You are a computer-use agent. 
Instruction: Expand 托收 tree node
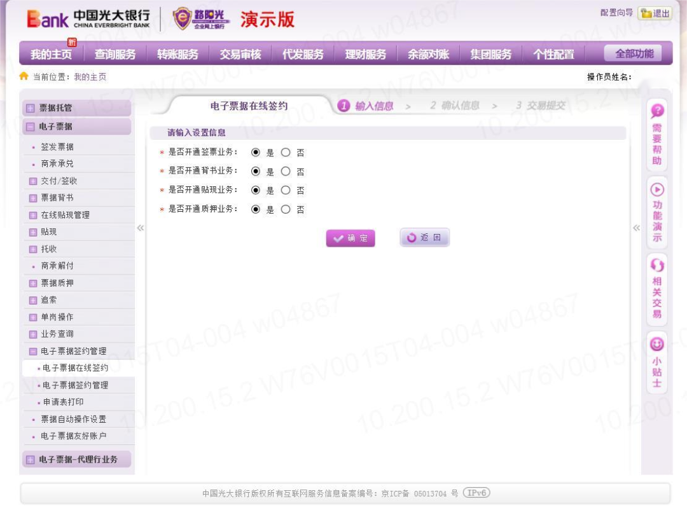[x=33, y=250]
